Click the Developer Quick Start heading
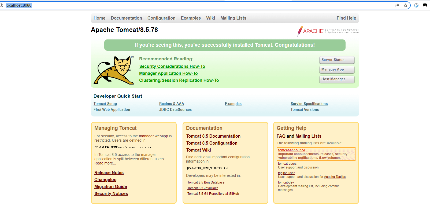This screenshot has width=430, height=209. click(118, 96)
